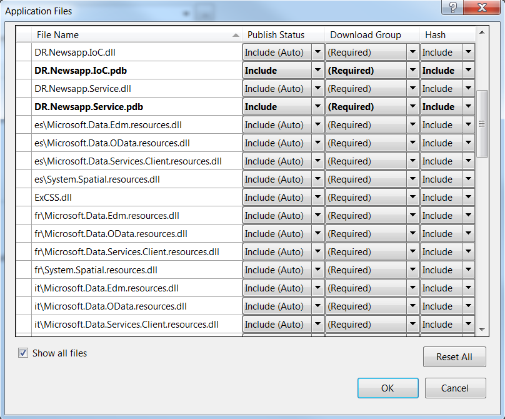This screenshot has width=505, height=419.
Task: Confirm with the OK button
Action: click(387, 388)
